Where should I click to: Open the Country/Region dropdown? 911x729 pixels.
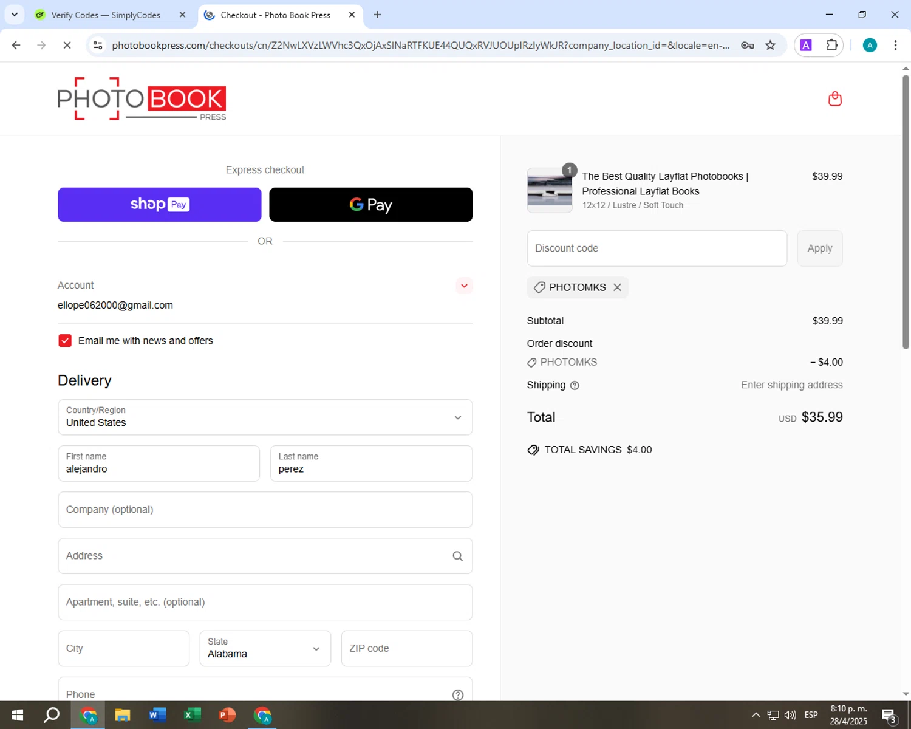point(265,417)
